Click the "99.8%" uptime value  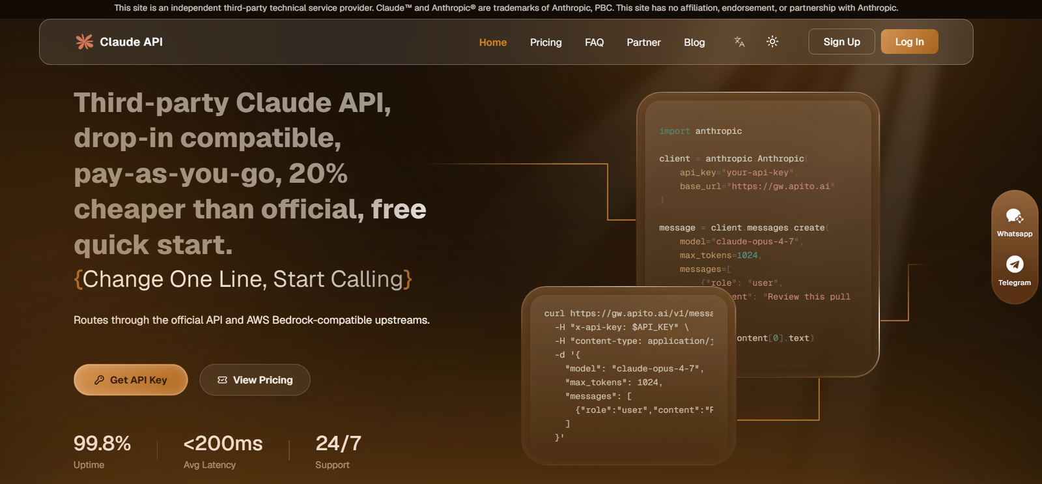click(x=102, y=443)
